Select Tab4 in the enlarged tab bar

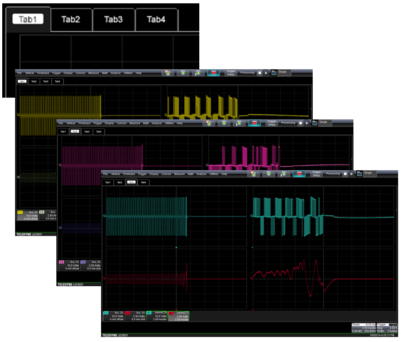pyautogui.click(x=156, y=20)
